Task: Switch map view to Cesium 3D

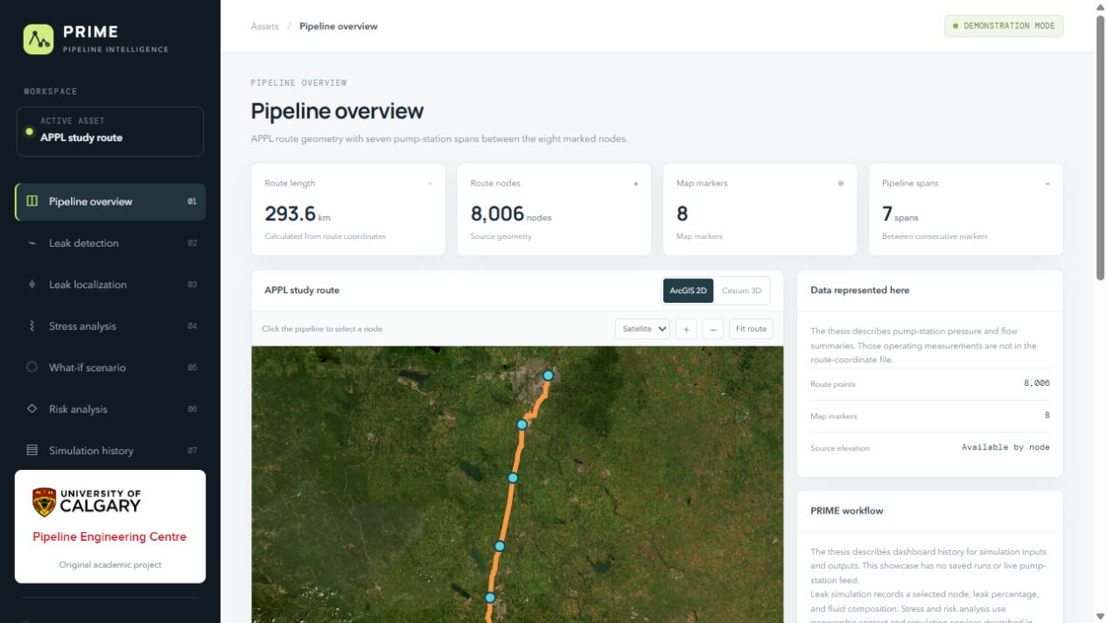Action: click(741, 290)
